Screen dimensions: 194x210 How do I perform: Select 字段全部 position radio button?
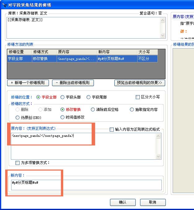tap(38, 97)
